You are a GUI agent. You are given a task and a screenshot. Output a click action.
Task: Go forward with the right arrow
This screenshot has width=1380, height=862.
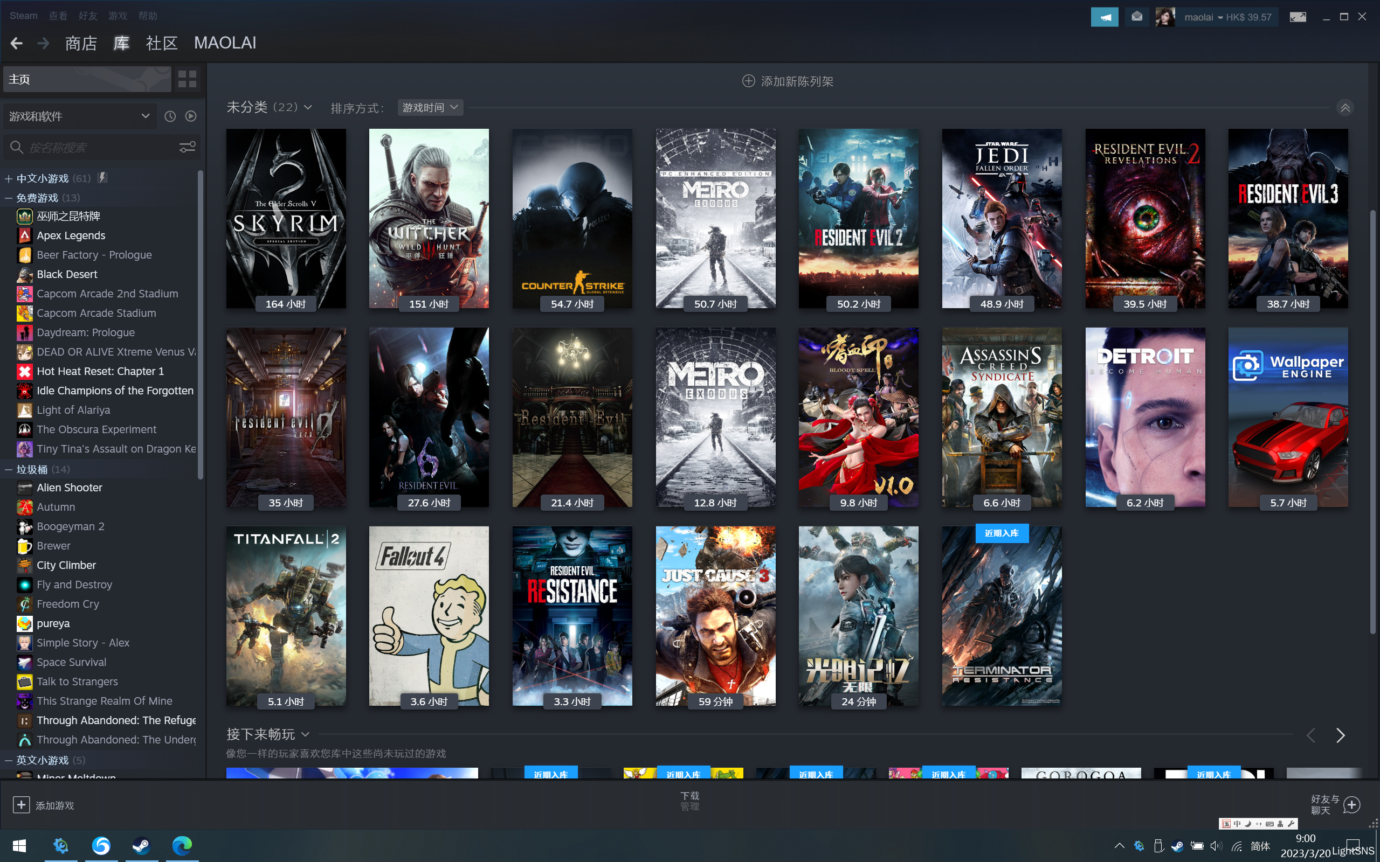click(x=43, y=43)
